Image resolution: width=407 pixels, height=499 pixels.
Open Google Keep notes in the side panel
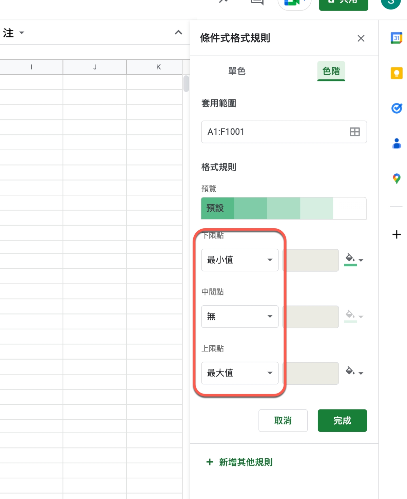pos(396,73)
